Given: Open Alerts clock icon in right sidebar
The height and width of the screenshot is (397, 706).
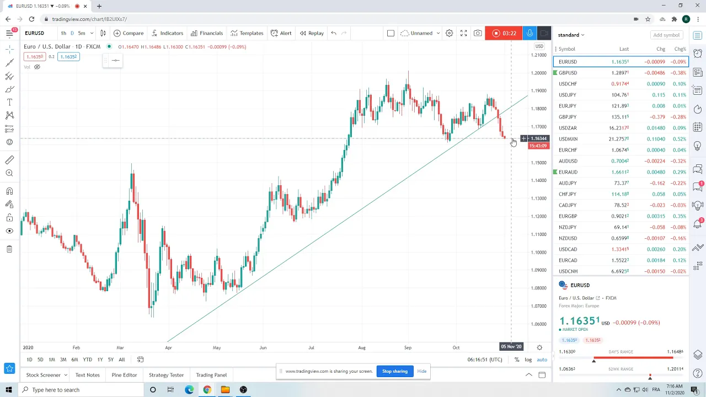Looking at the screenshot, I should point(698,53).
